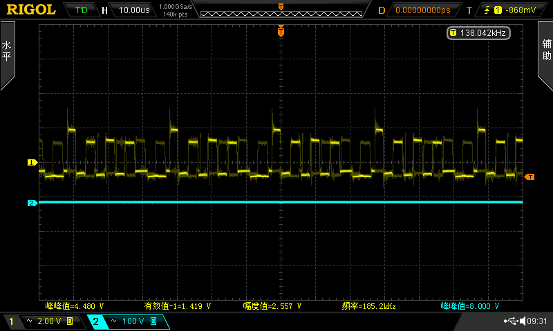Viewport: 553px width, 331px height.
Task: Click the channel 2 AC coupling symbol
Action: click(x=113, y=321)
